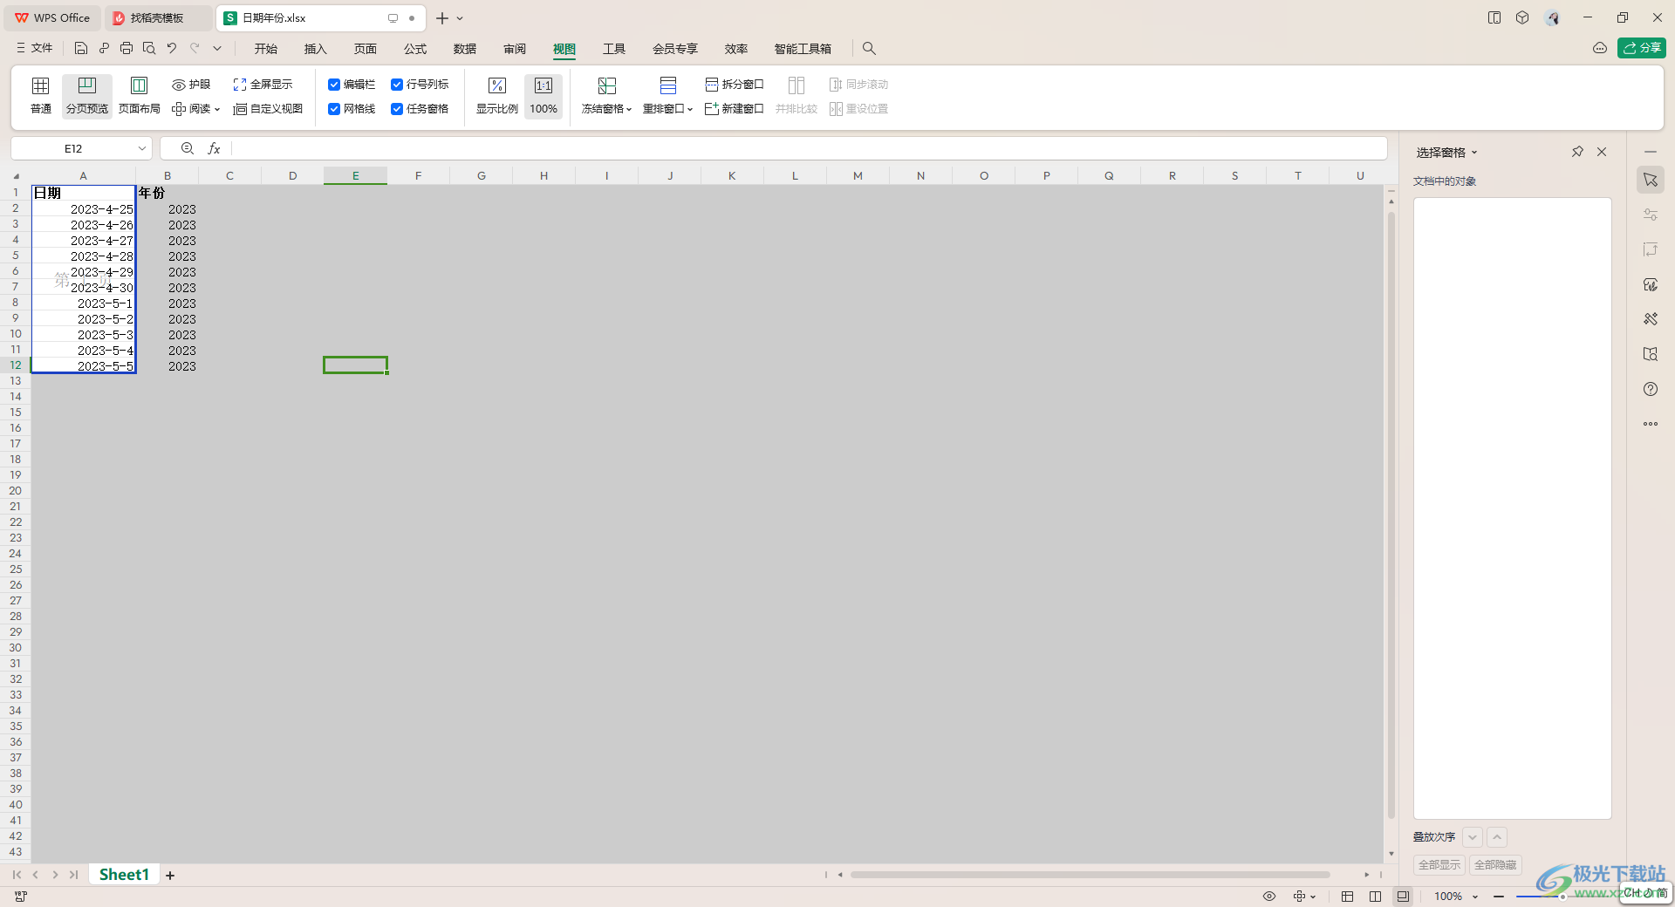The width and height of the screenshot is (1675, 907).
Task: Toggle the gridlines (网格线) checkbox
Action: (334, 109)
